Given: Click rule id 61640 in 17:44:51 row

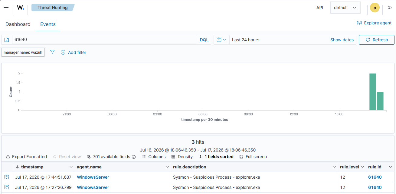Looking at the screenshot, I should pos(375,177).
